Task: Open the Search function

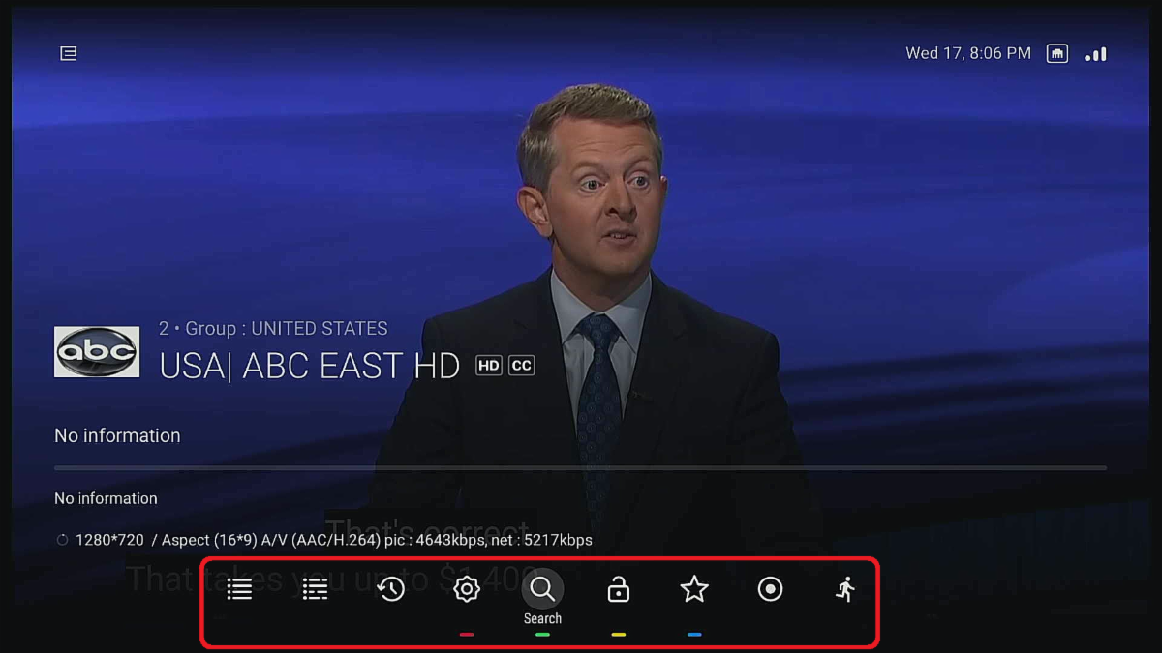Action: (542, 588)
